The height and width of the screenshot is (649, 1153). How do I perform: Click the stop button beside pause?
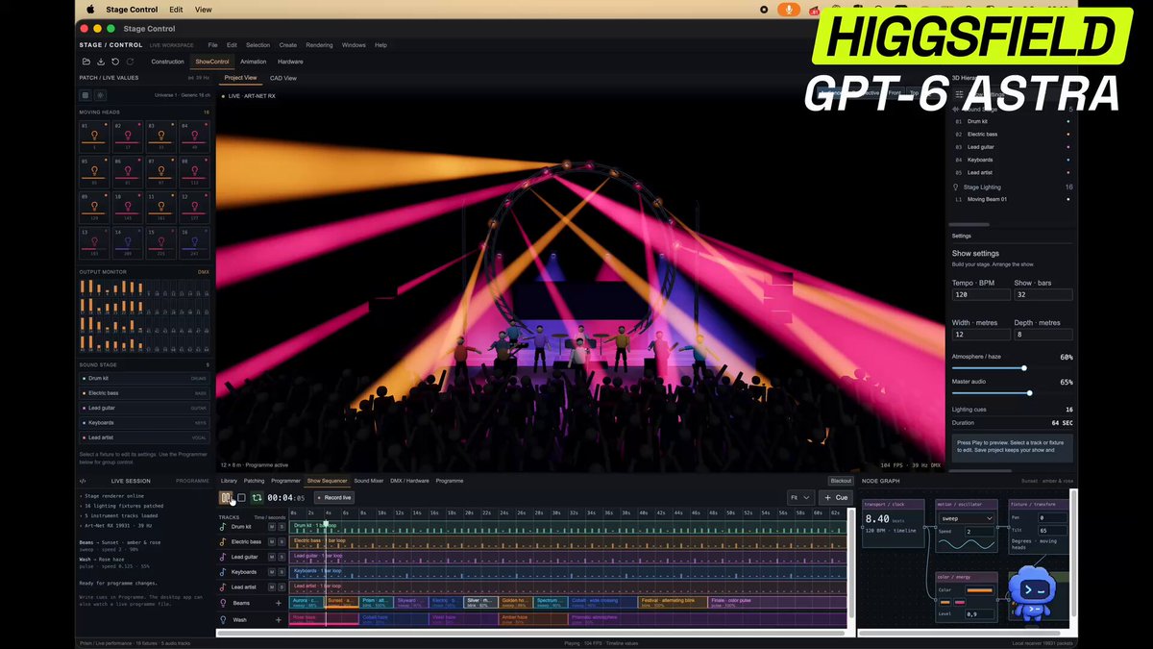coord(241,498)
